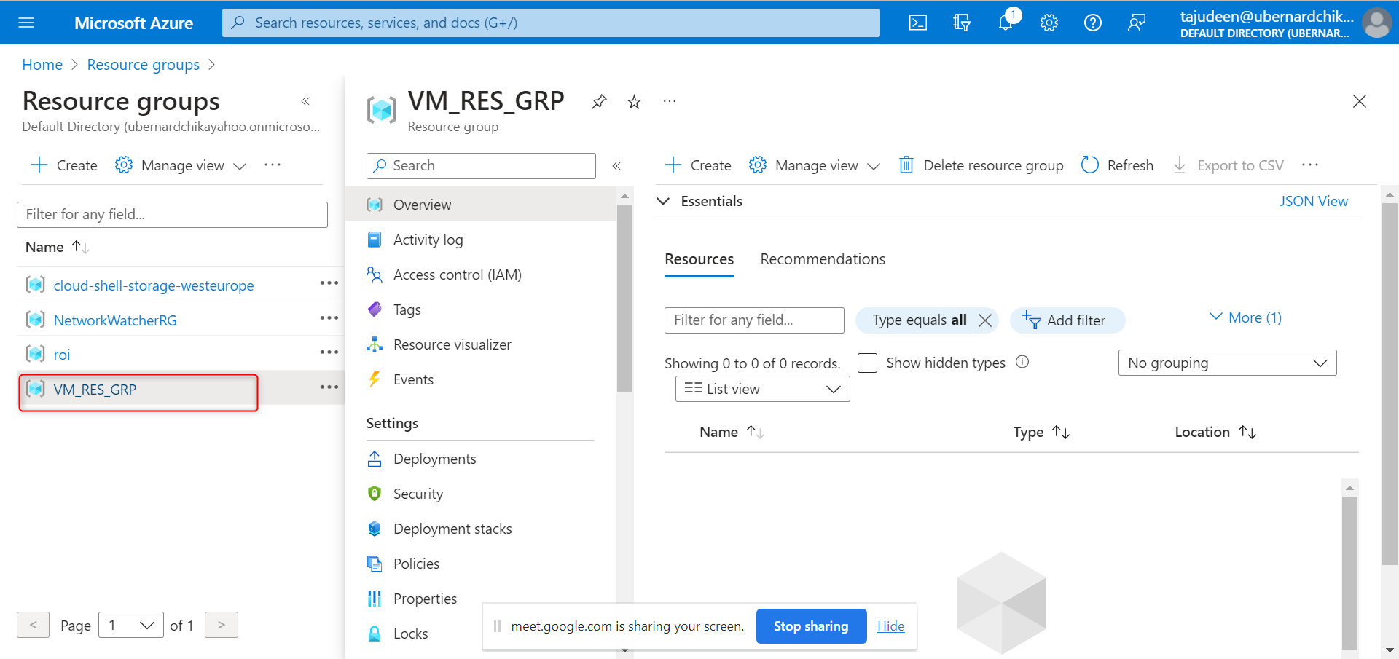This screenshot has height=659, width=1399.
Task: Open Locks under Settings
Action: (x=412, y=633)
